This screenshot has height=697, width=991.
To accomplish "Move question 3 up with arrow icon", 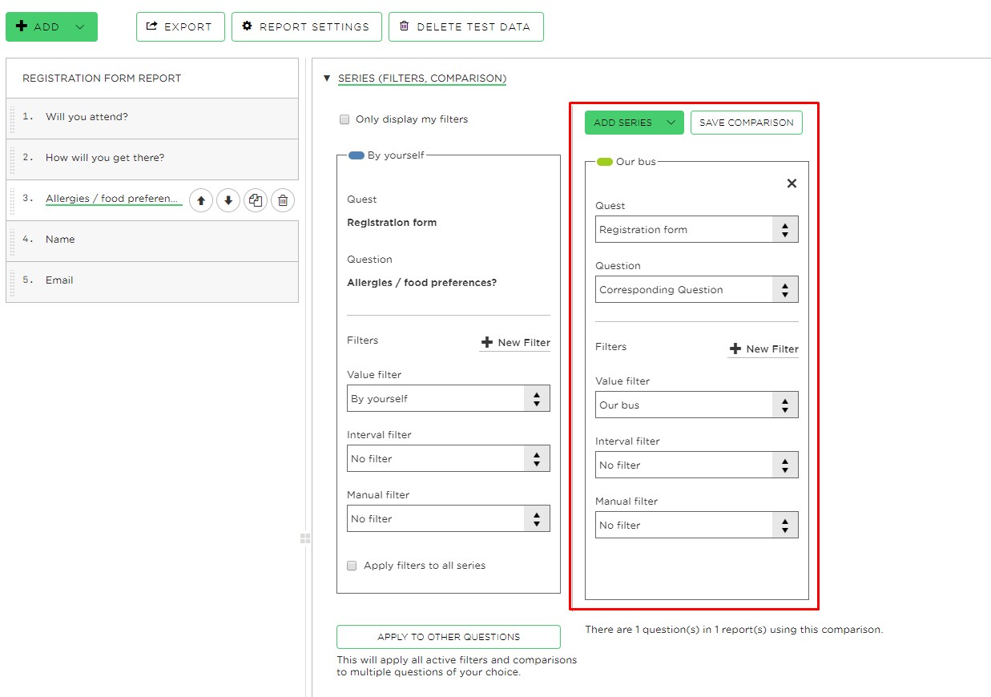I will click(x=201, y=200).
